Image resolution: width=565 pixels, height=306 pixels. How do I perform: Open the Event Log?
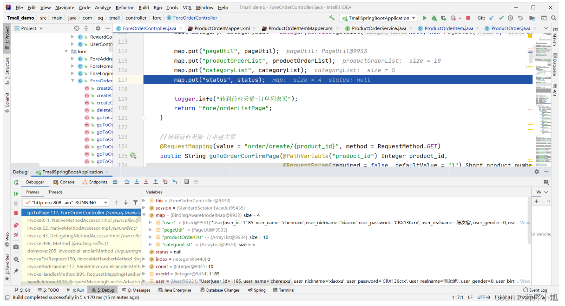click(535, 290)
